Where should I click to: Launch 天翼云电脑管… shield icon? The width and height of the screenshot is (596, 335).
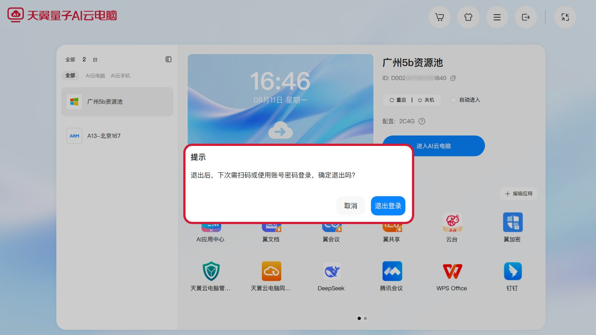(x=211, y=271)
